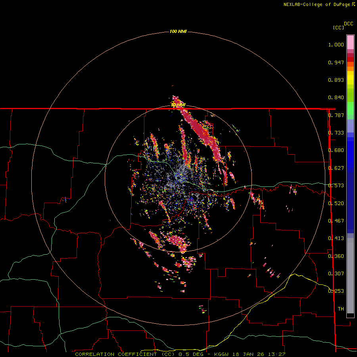The height and width of the screenshot is (357, 357).
Task: Click the NEXLAB-College of DuPage credit text
Action: click(317, 4)
